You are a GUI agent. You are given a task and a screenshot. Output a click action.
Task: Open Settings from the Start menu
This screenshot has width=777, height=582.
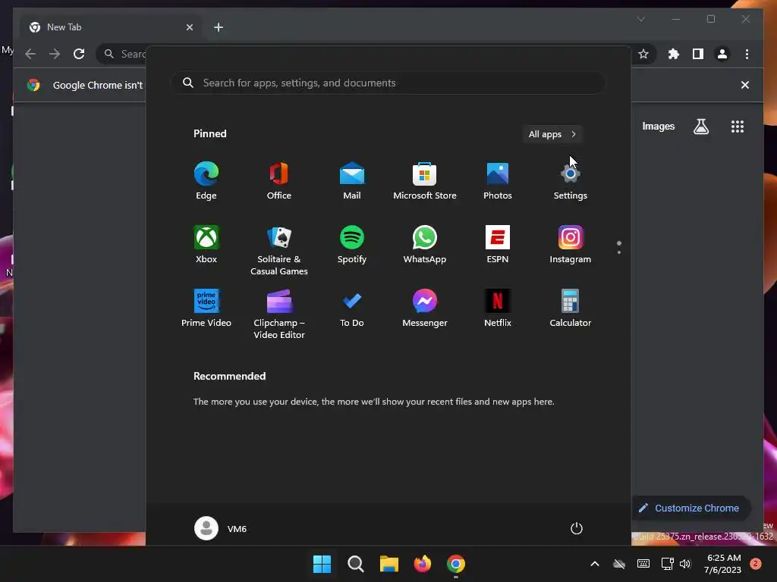[571, 181]
